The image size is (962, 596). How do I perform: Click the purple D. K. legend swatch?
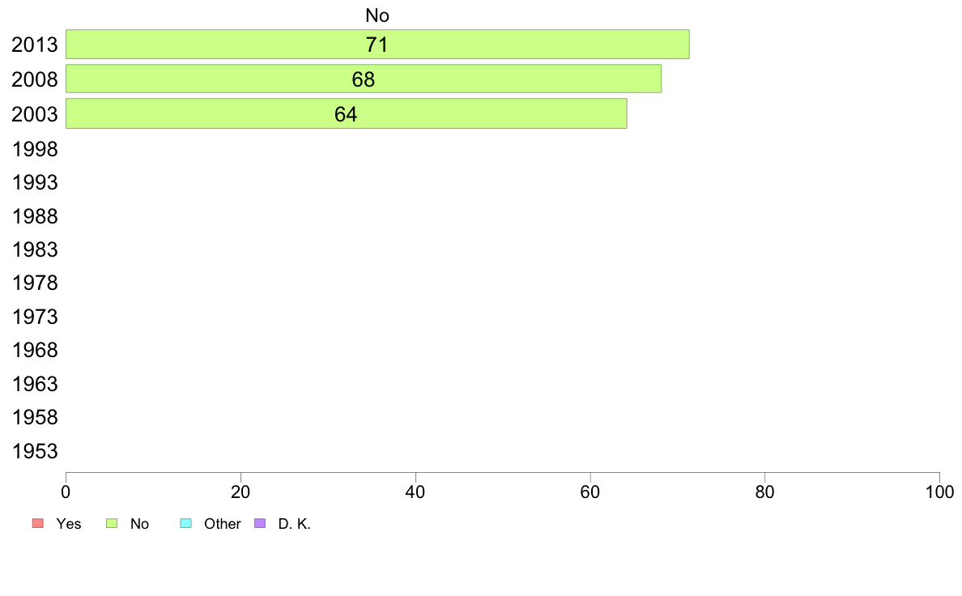point(260,523)
